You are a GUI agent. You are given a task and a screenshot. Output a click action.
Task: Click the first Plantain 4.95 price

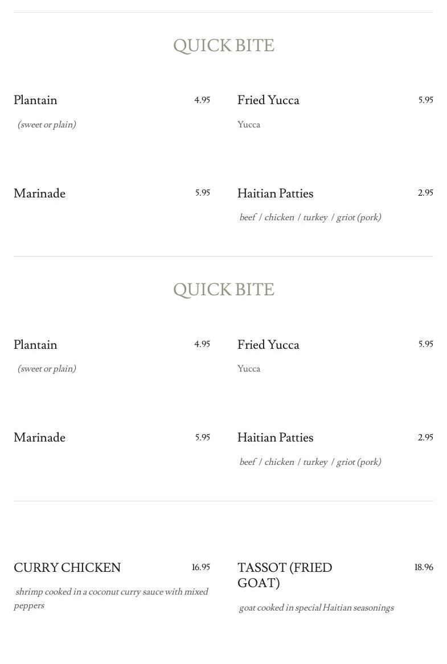click(x=202, y=100)
